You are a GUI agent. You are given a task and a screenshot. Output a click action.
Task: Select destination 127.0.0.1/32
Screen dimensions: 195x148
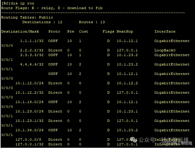pyautogui.click(x=29, y=144)
